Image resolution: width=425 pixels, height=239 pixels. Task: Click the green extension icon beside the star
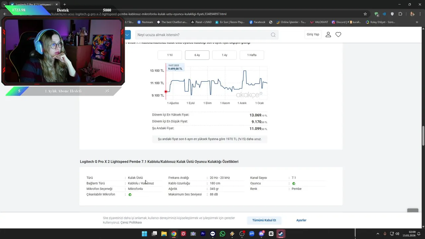[376, 14]
